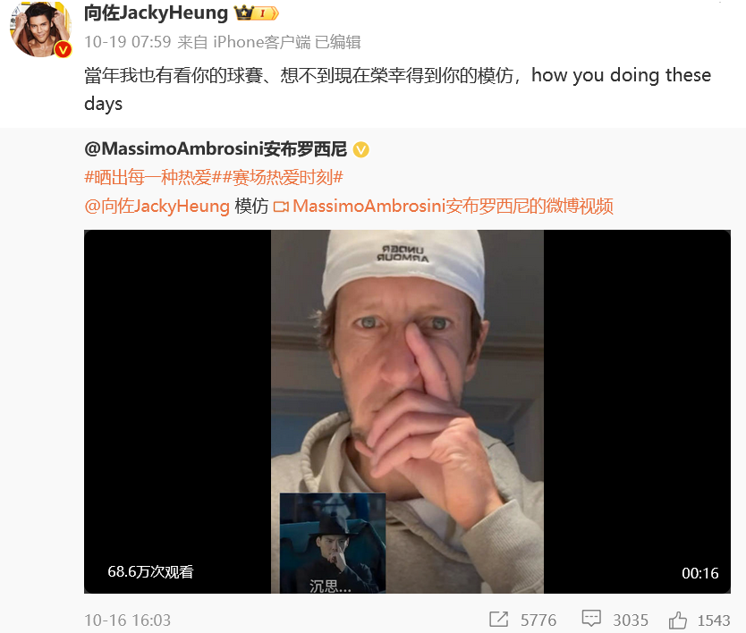
Task: Click the 沉思 inset picture in video
Action: coord(333,543)
